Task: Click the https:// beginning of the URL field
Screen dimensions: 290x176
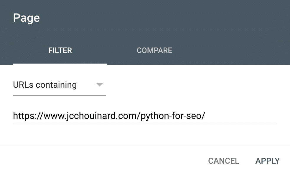Action: 28,116
